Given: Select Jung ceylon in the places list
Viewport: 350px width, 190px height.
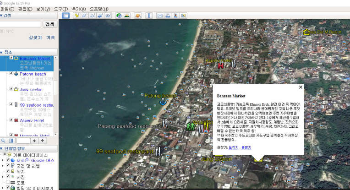Looking at the screenshot, I should (31, 89).
